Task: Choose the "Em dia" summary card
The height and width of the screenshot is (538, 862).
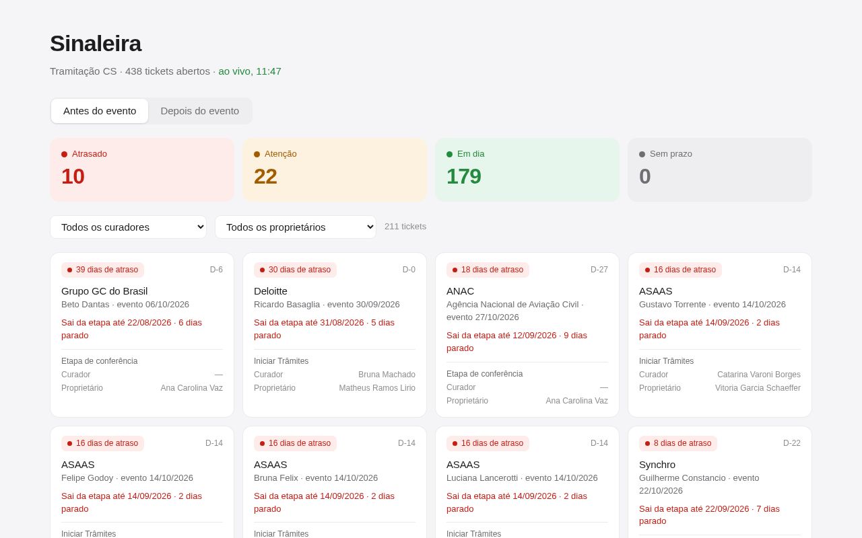Action: pyautogui.click(x=527, y=169)
